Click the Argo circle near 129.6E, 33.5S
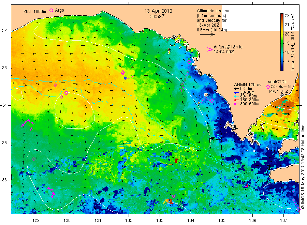This screenshot has height=225, width=307. point(56,85)
